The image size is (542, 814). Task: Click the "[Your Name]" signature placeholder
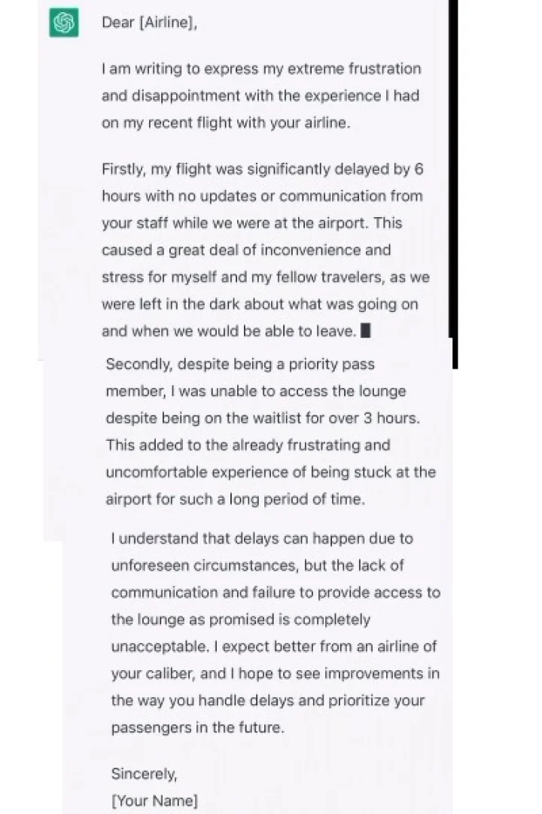coord(154,802)
